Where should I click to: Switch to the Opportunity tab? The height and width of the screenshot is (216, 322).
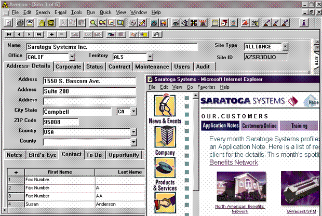click(x=124, y=155)
